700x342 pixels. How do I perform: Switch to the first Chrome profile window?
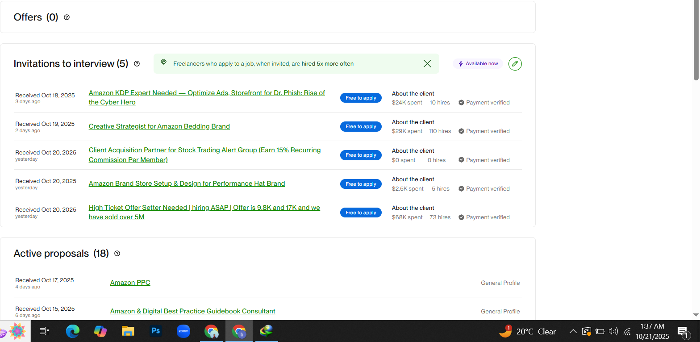pos(211,331)
